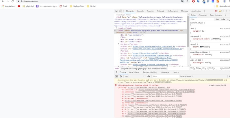230x118 pixels.
Task: Bookmark this page with the star icon
Action: click(x=187, y=1)
